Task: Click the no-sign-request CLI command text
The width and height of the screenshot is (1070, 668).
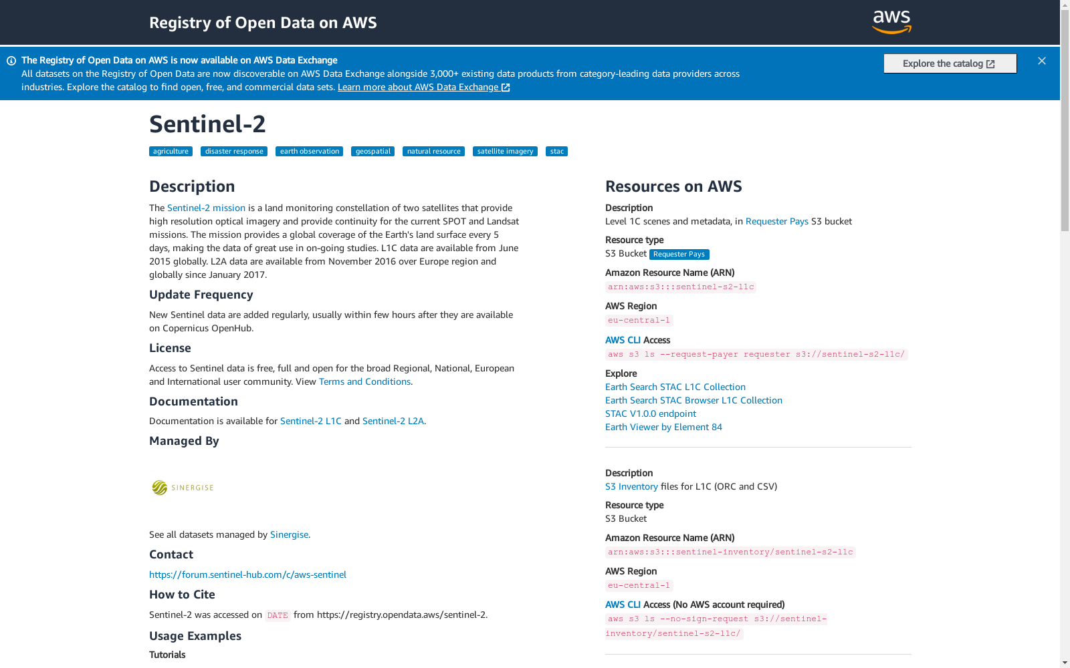Action: pos(716,626)
